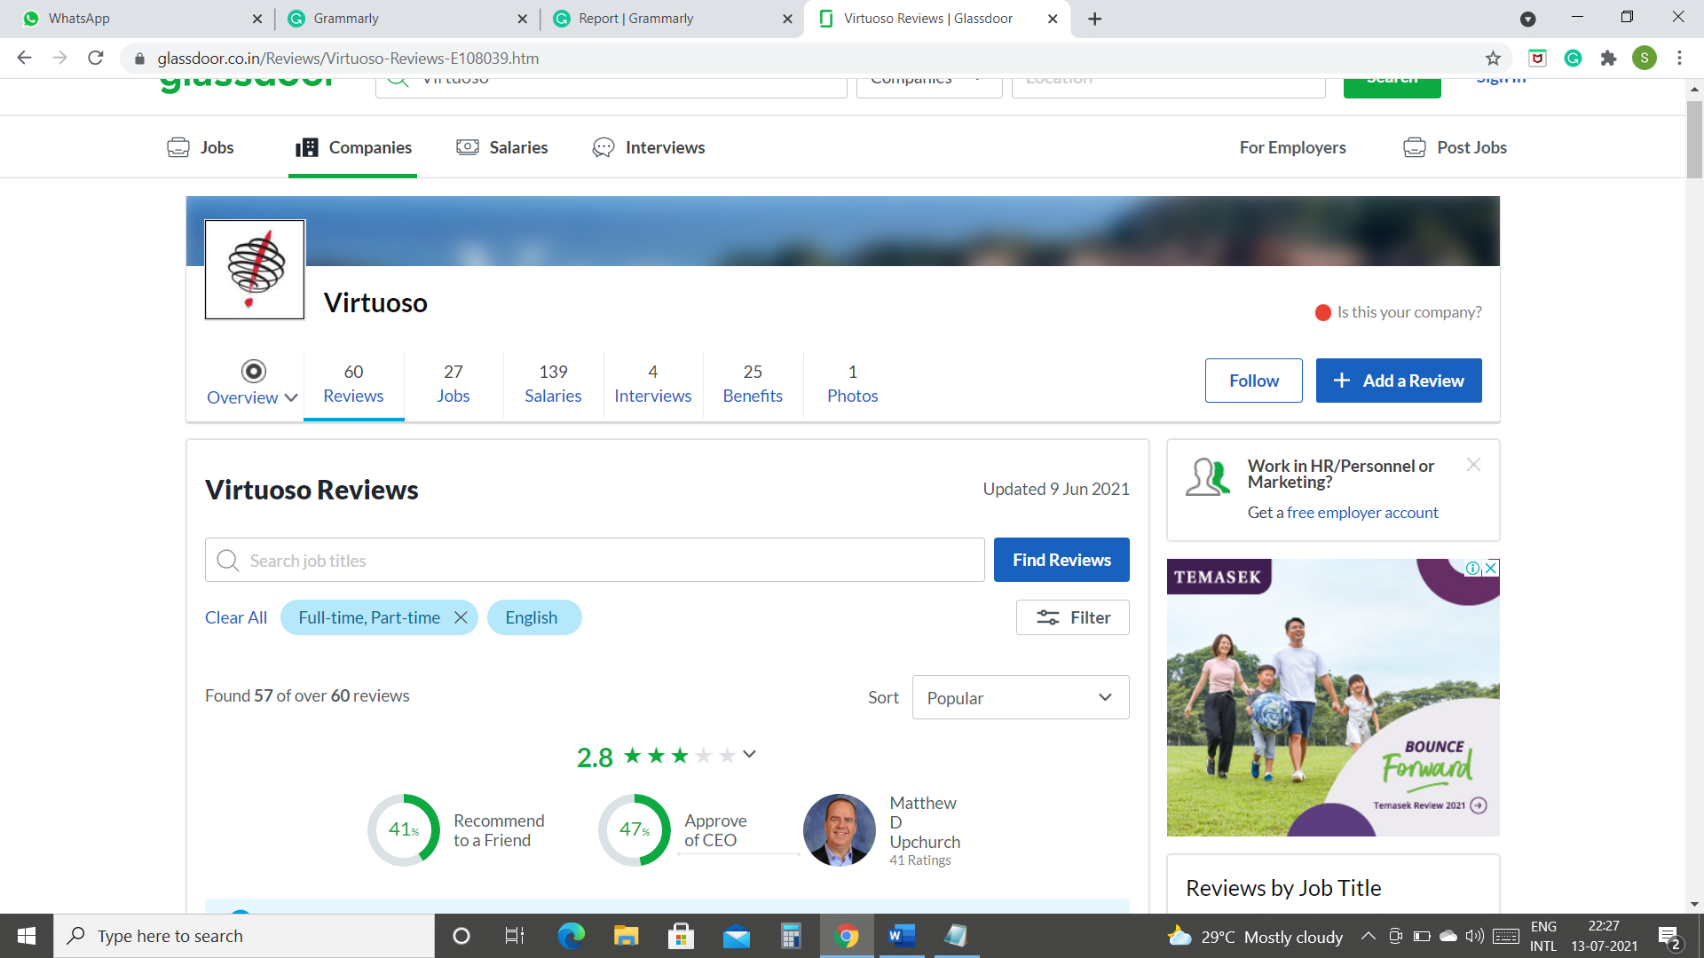Open the Filter button
This screenshot has height=958, width=1704.
[1072, 617]
